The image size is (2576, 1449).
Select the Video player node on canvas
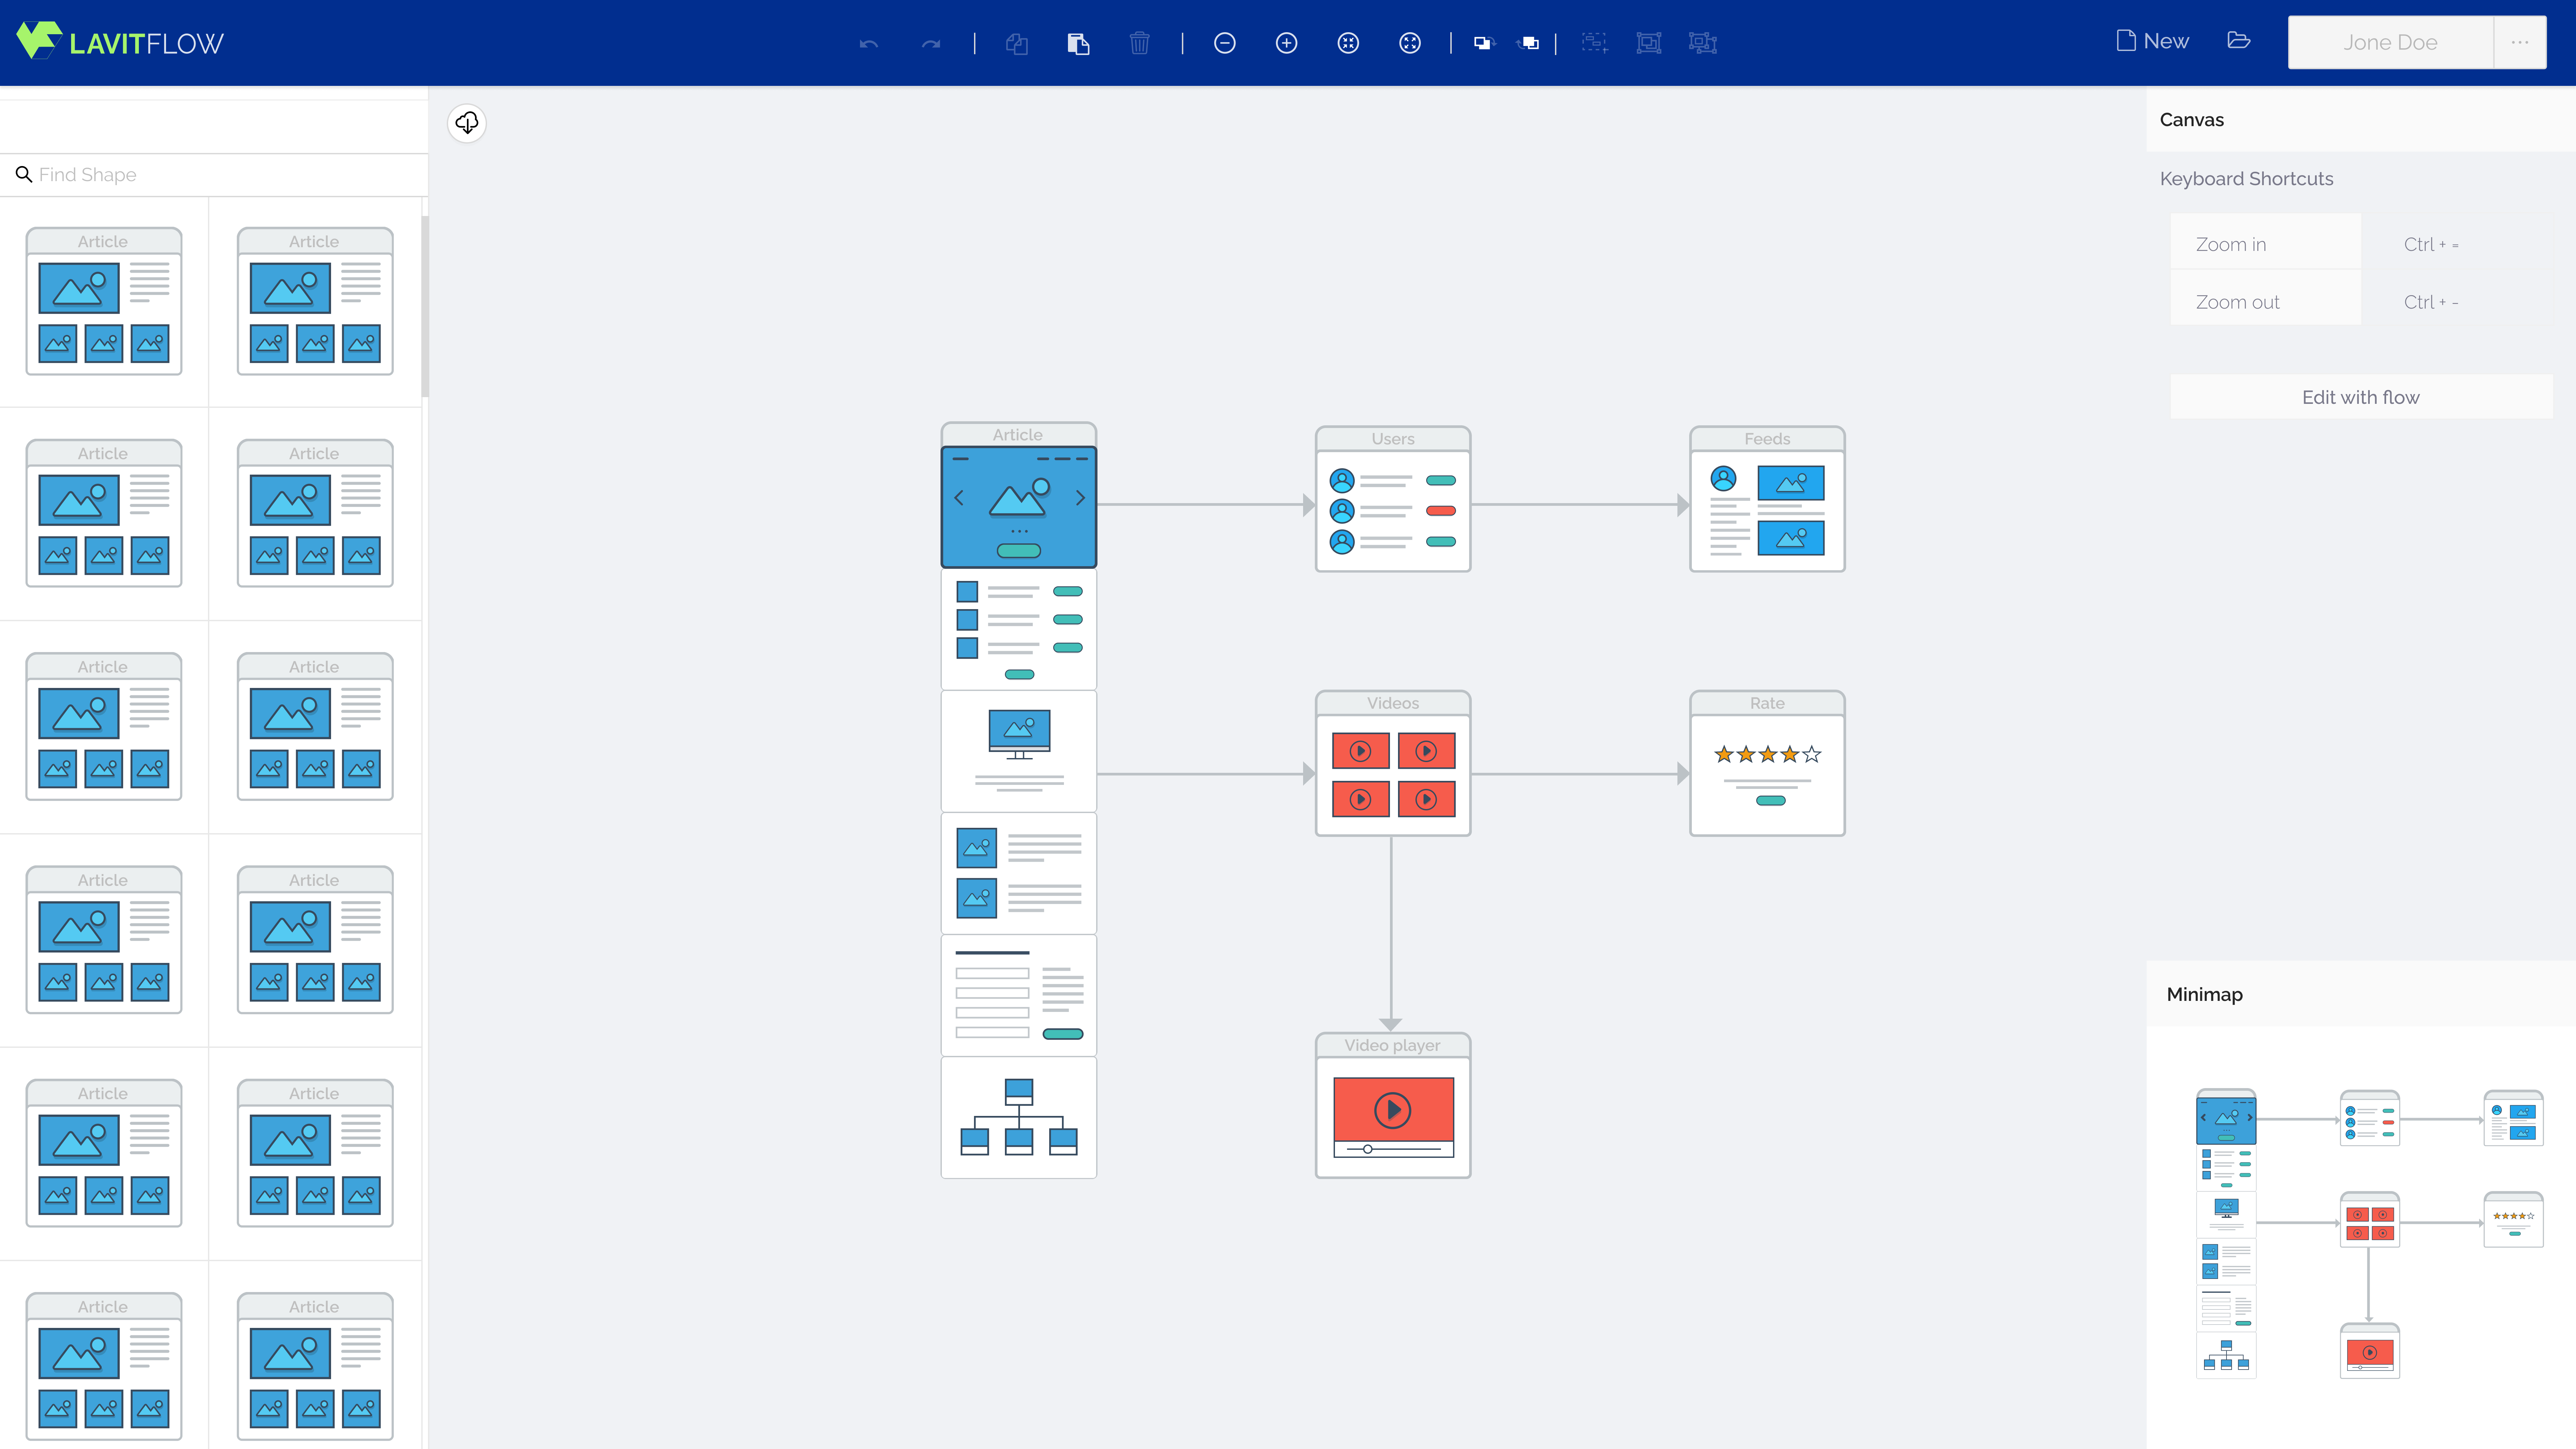1392,1105
